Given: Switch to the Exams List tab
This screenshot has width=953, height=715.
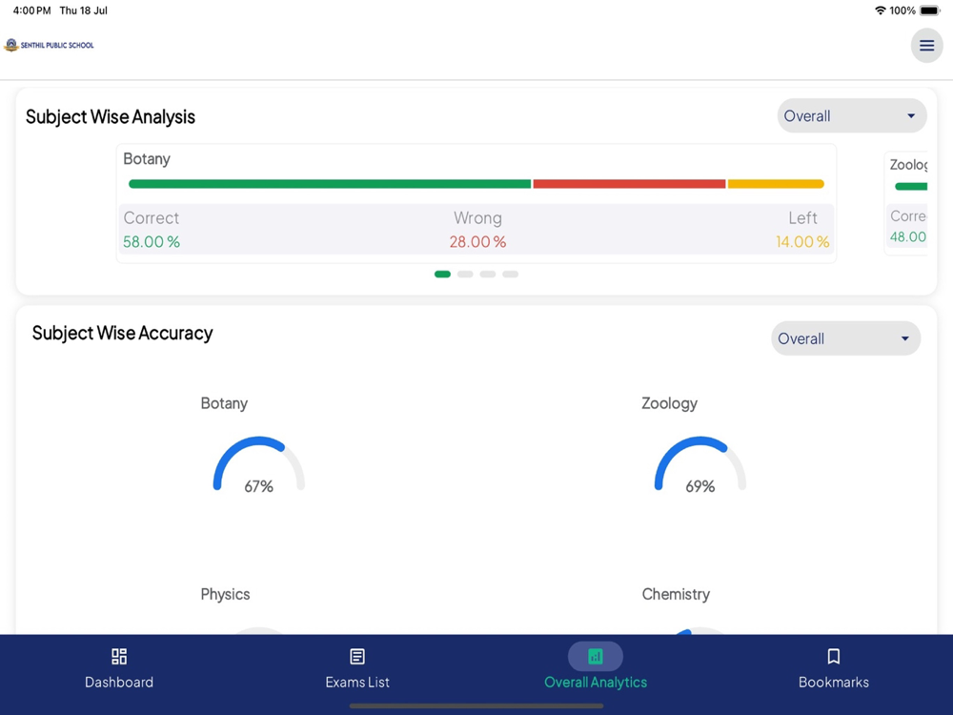Looking at the screenshot, I should [x=357, y=668].
